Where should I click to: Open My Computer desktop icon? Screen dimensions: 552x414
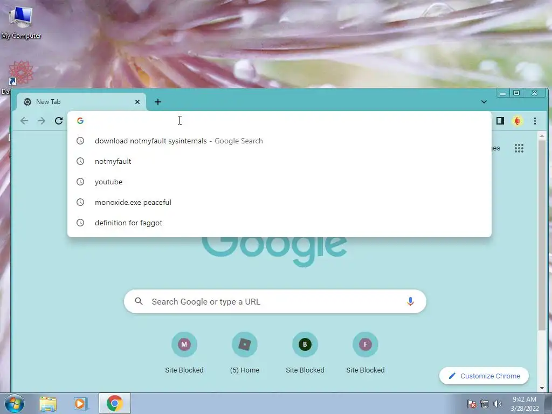(x=21, y=22)
